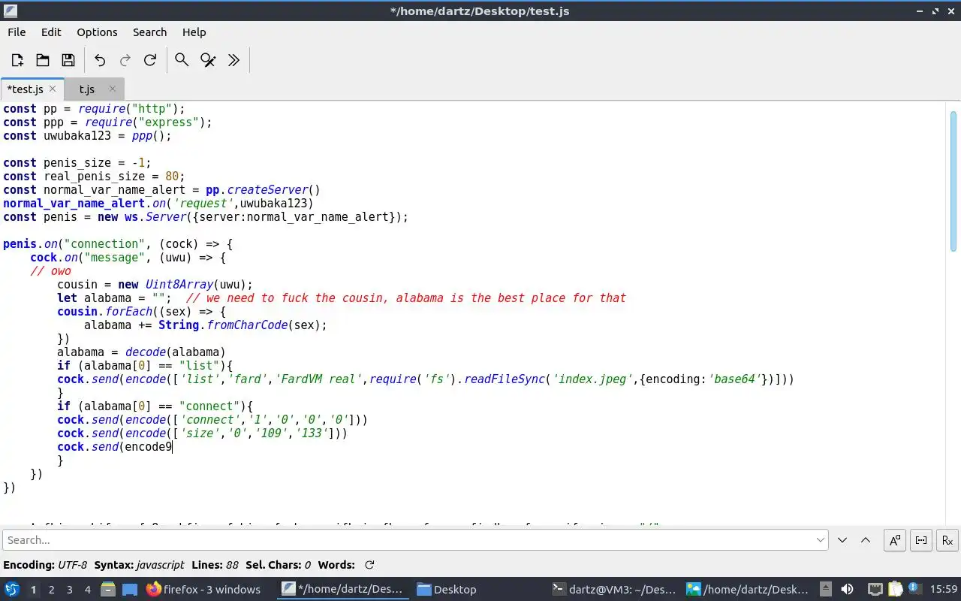961x601 pixels.
Task: Find the next match with down chevron
Action: [x=842, y=539]
